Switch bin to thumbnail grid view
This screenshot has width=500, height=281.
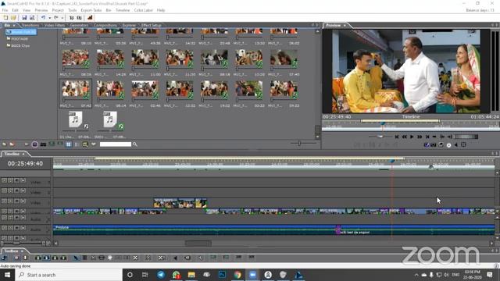[68, 144]
